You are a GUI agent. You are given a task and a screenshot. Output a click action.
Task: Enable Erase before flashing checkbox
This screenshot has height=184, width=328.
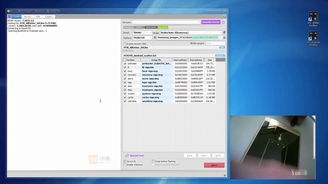(153, 162)
